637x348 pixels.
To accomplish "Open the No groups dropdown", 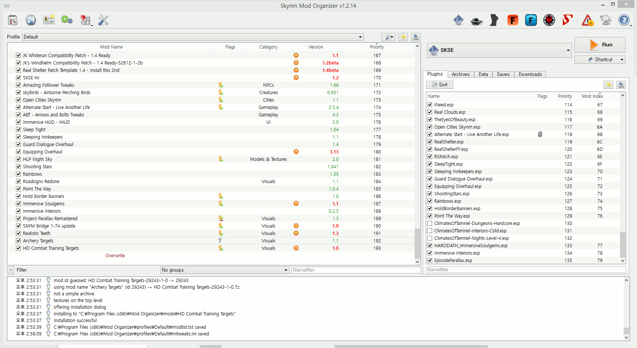I will pos(225,270).
